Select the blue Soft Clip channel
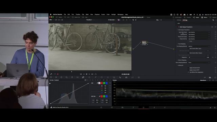 click(106, 96)
